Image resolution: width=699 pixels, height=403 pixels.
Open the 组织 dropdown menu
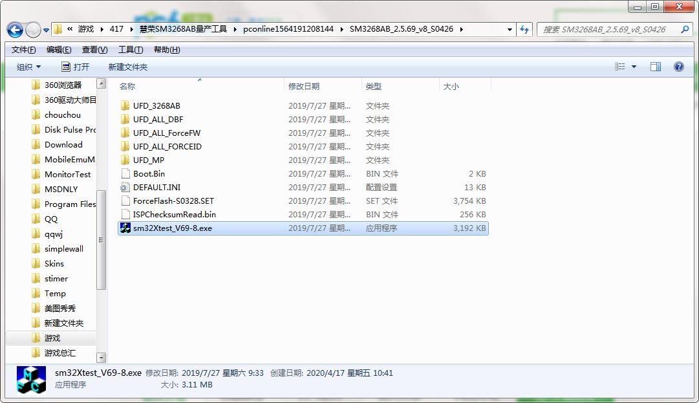(28, 66)
